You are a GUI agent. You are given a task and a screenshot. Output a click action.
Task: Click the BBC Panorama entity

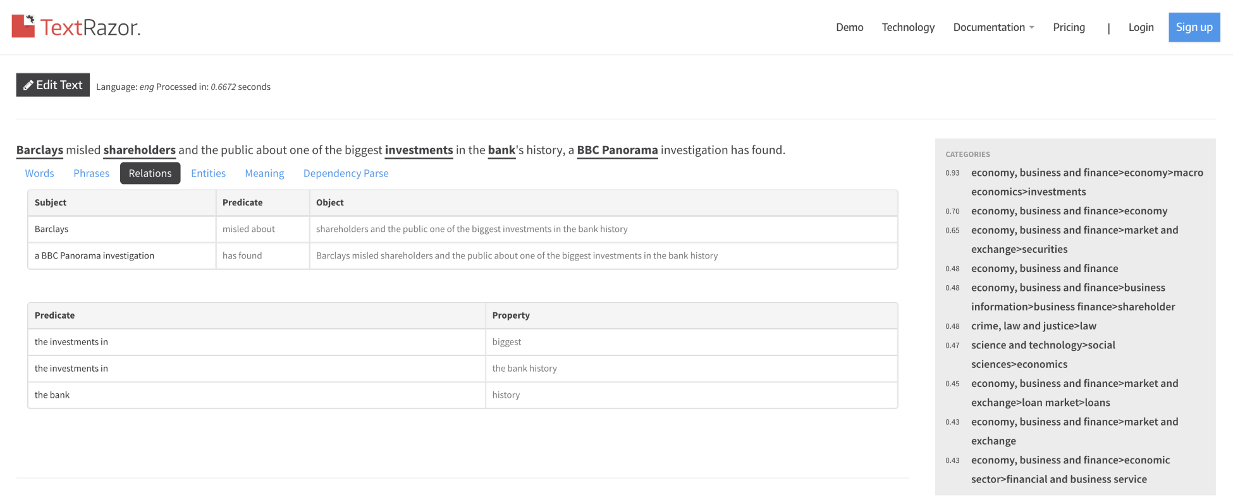tap(617, 150)
